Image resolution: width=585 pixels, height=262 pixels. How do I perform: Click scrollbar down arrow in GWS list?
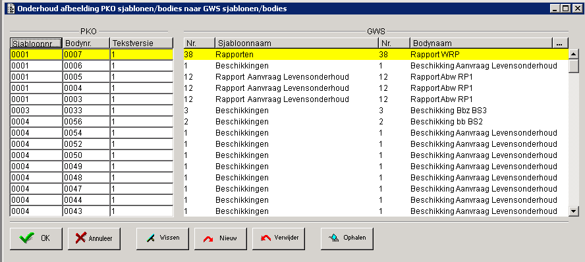pyautogui.click(x=573, y=211)
